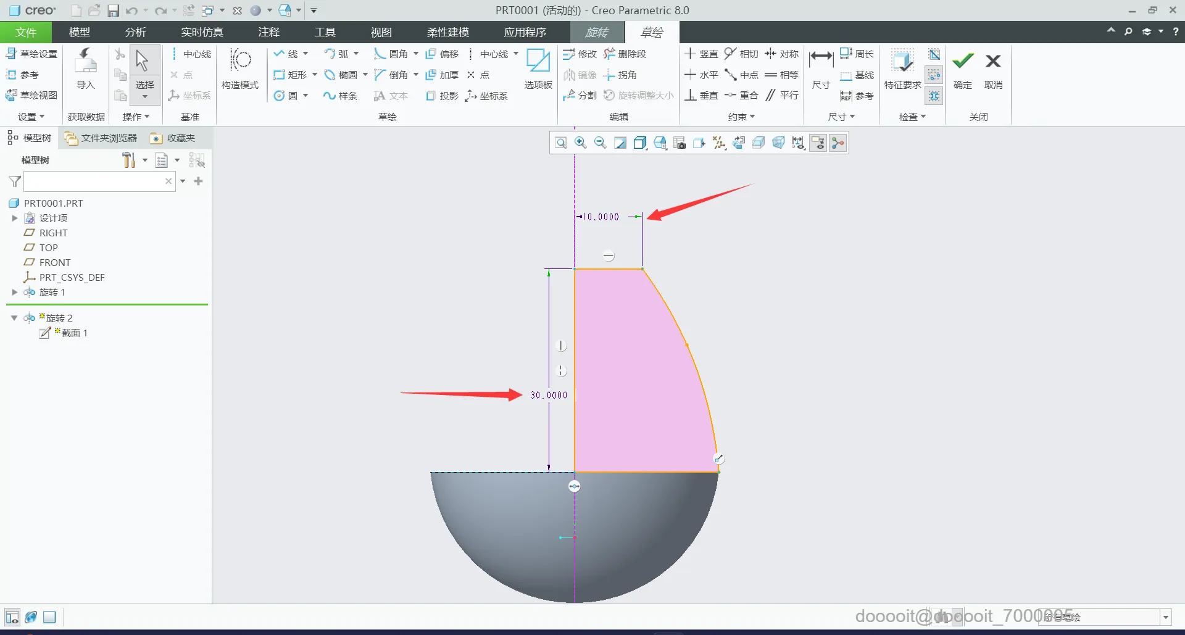Select the Line (线) sketch tool
1185x635 pixels.
pos(286,54)
